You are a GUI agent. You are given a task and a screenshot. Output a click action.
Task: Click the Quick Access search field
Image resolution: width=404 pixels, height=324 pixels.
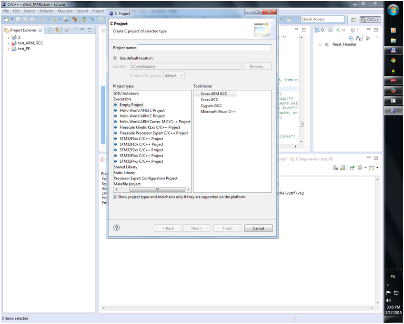(x=323, y=19)
